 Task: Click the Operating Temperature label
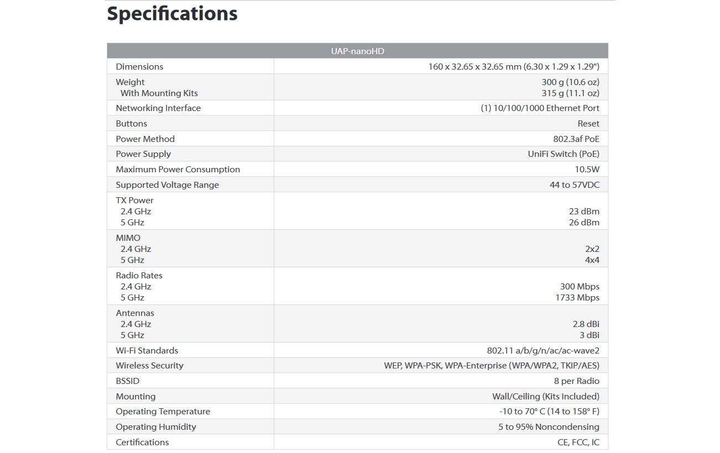coord(163,412)
